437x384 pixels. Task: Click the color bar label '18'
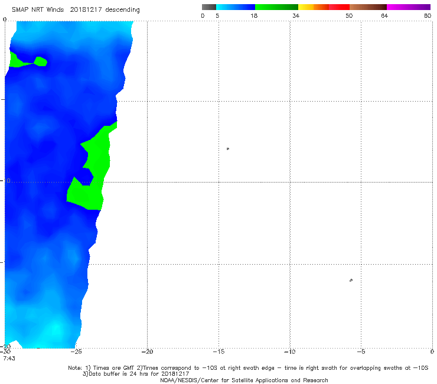tap(254, 15)
